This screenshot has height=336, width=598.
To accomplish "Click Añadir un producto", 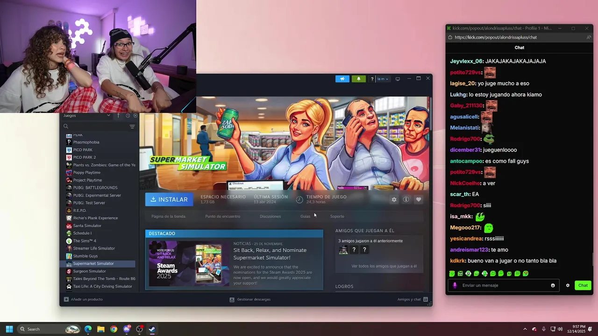I will [x=83, y=299].
